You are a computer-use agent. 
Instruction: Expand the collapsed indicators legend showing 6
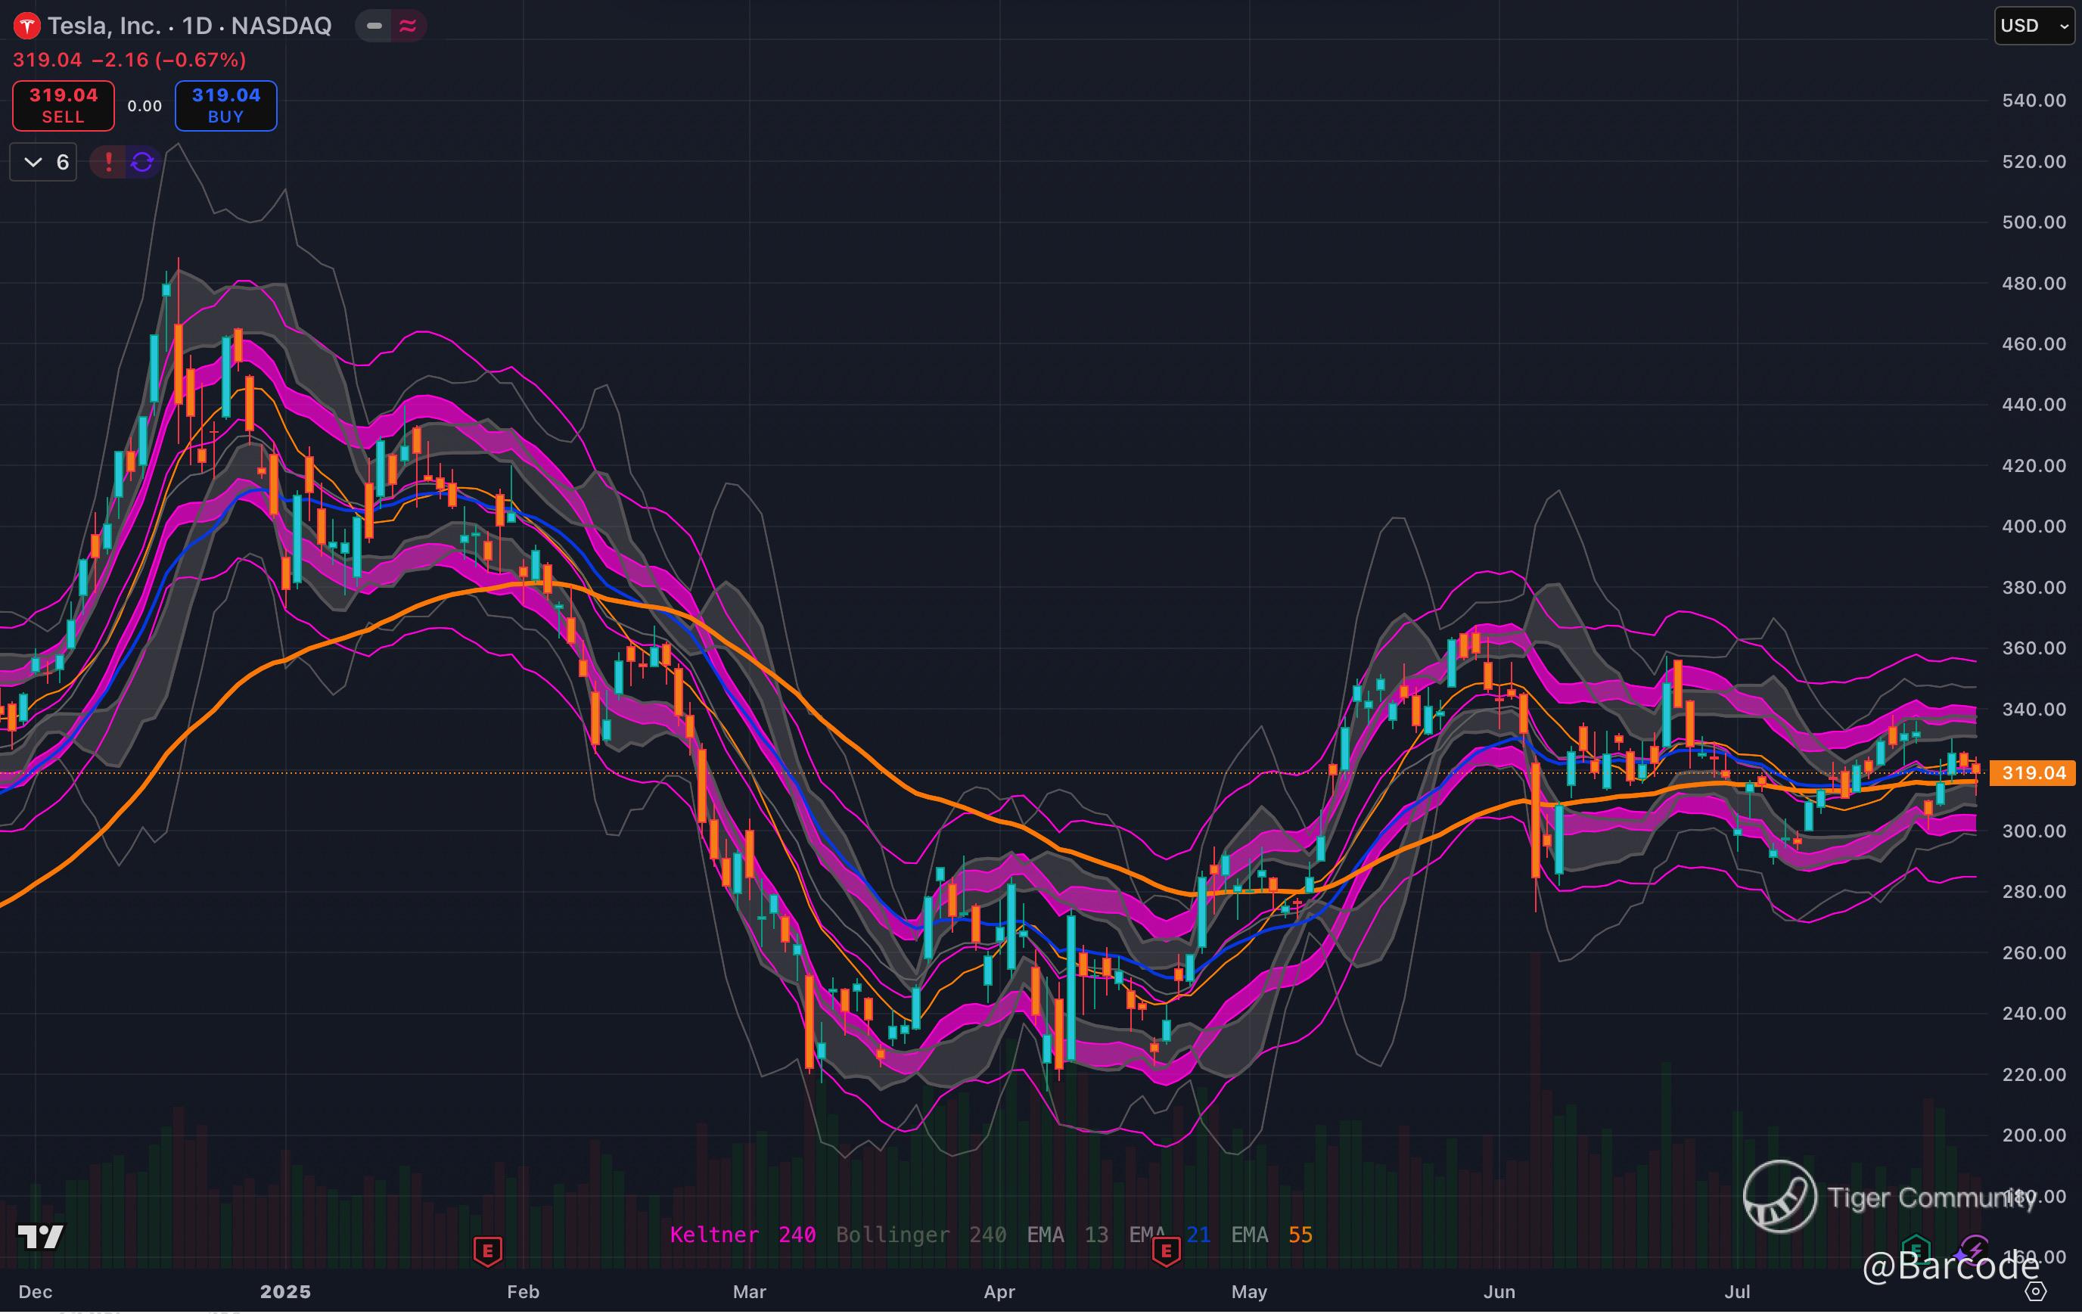pyautogui.click(x=44, y=162)
